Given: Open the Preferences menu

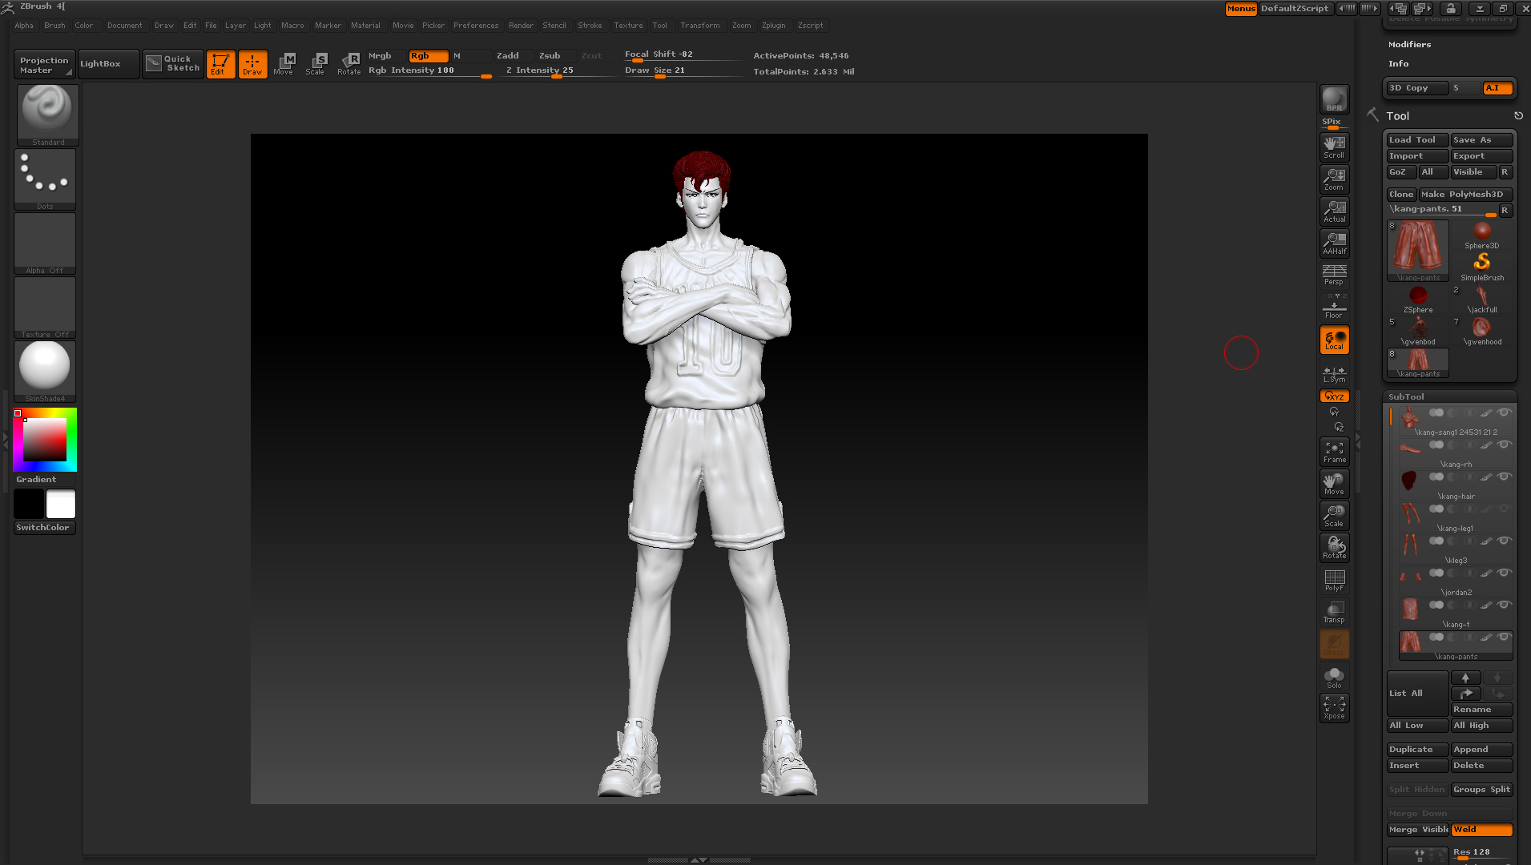Looking at the screenshot, I should (x=476, y=25).
